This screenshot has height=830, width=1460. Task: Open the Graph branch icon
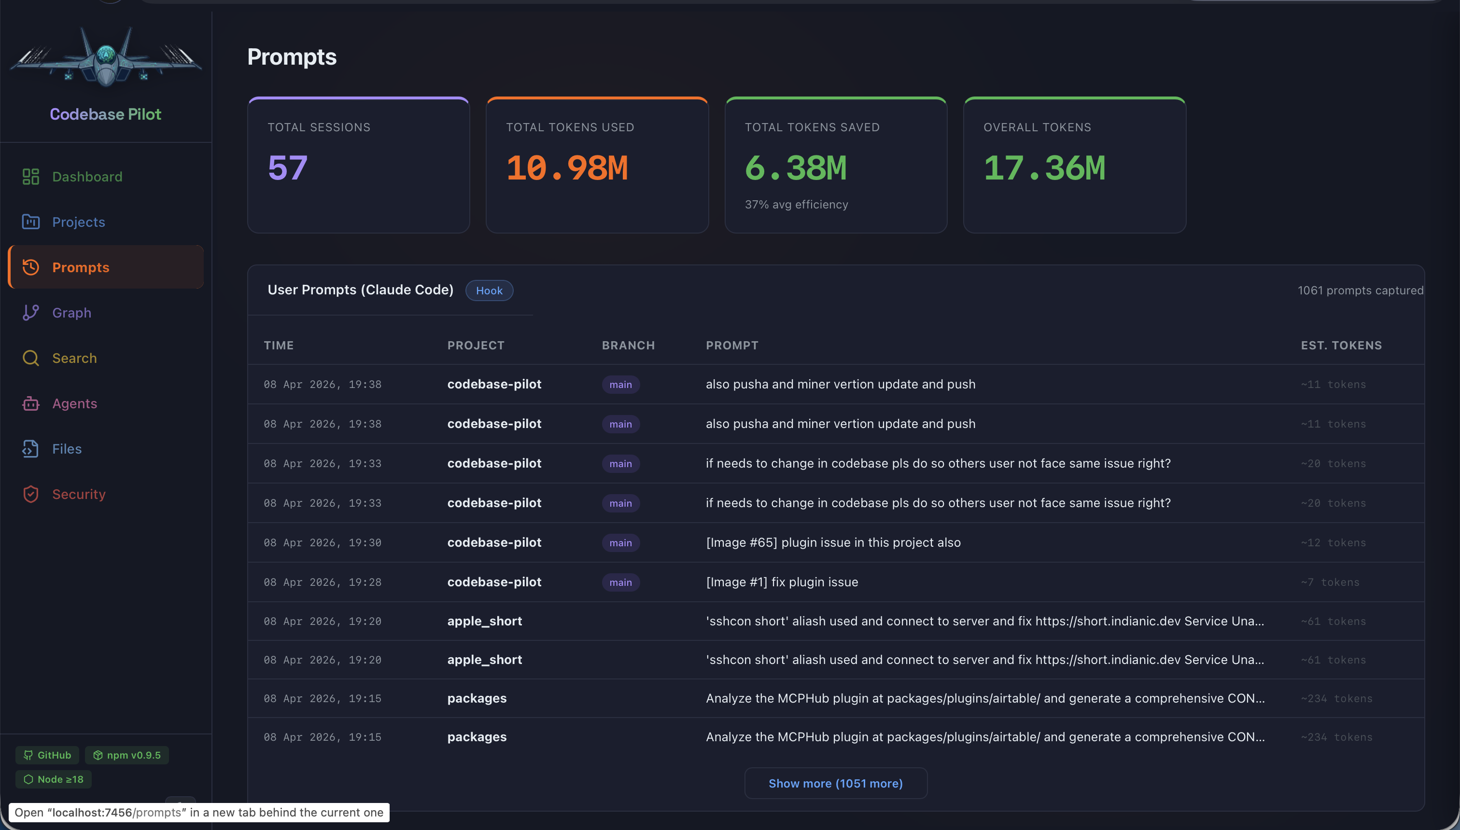(31, 312)
